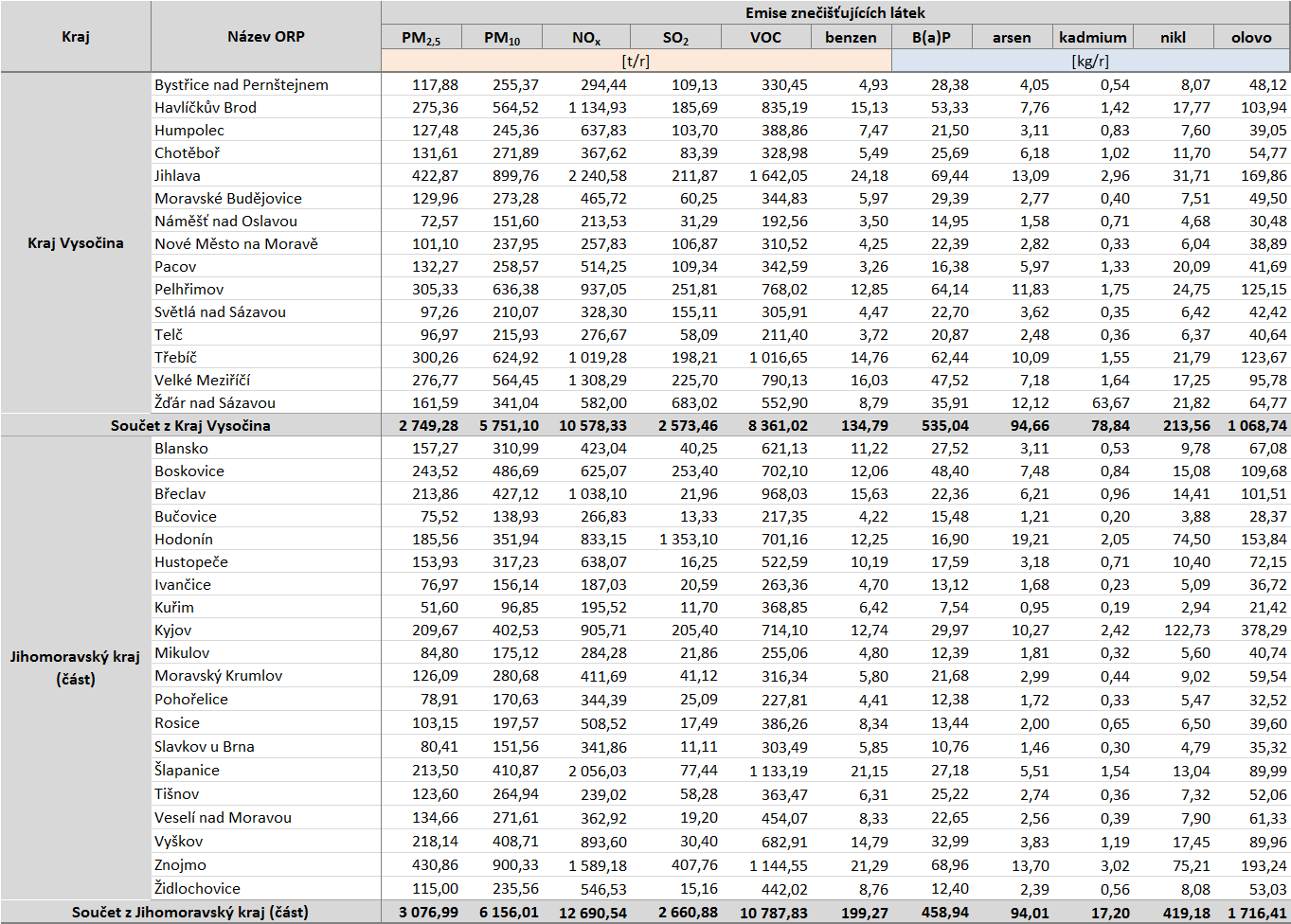1291x924 pixels.
Task: Select the VOC column header
Action: tap(766, 37)
